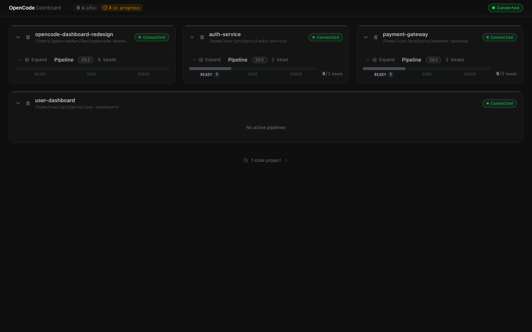Click '2 beads' text in payment-gateway
The image size is (532, 332).
point(455,60)
